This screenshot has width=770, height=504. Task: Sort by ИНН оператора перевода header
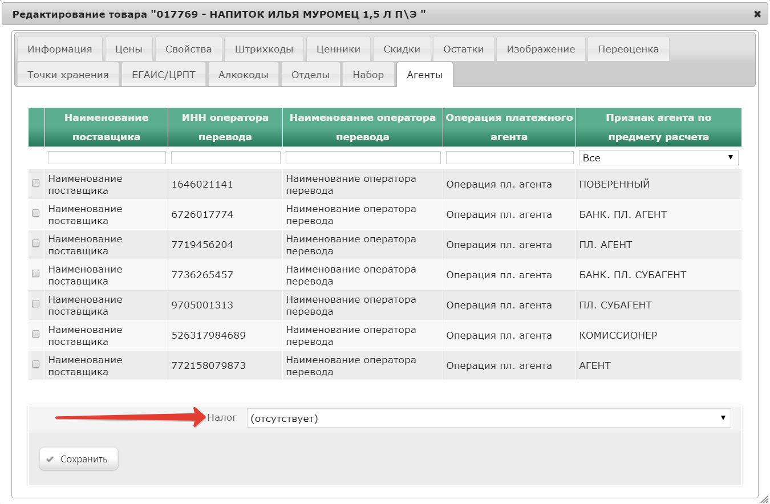point(225,127)
